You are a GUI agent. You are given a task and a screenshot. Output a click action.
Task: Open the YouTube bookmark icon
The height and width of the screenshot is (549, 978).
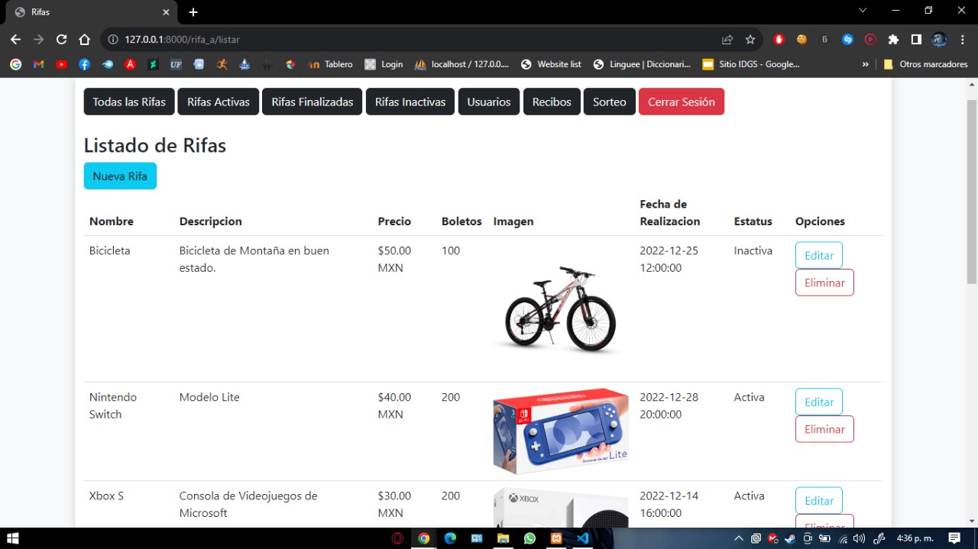coord(61,65)
